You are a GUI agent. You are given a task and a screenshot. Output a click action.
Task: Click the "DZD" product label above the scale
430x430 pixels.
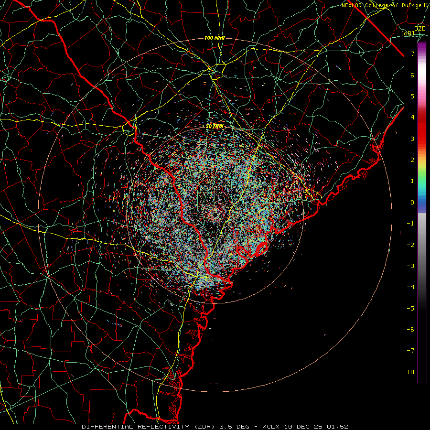pos(419,29)
